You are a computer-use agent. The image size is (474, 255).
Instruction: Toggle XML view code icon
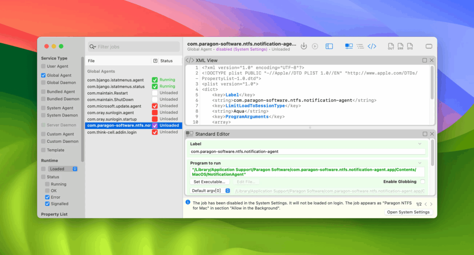372,46
